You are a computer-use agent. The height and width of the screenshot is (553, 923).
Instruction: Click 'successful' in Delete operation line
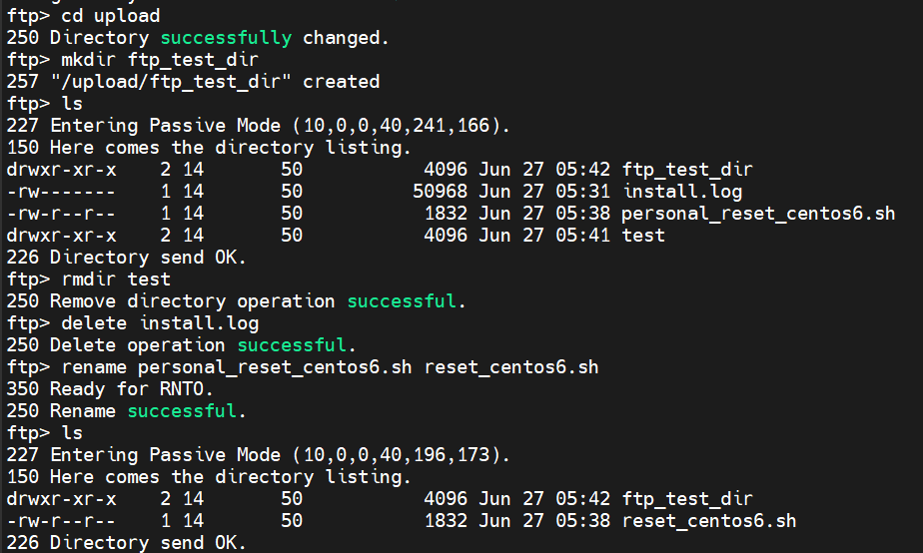coord(292,345)
